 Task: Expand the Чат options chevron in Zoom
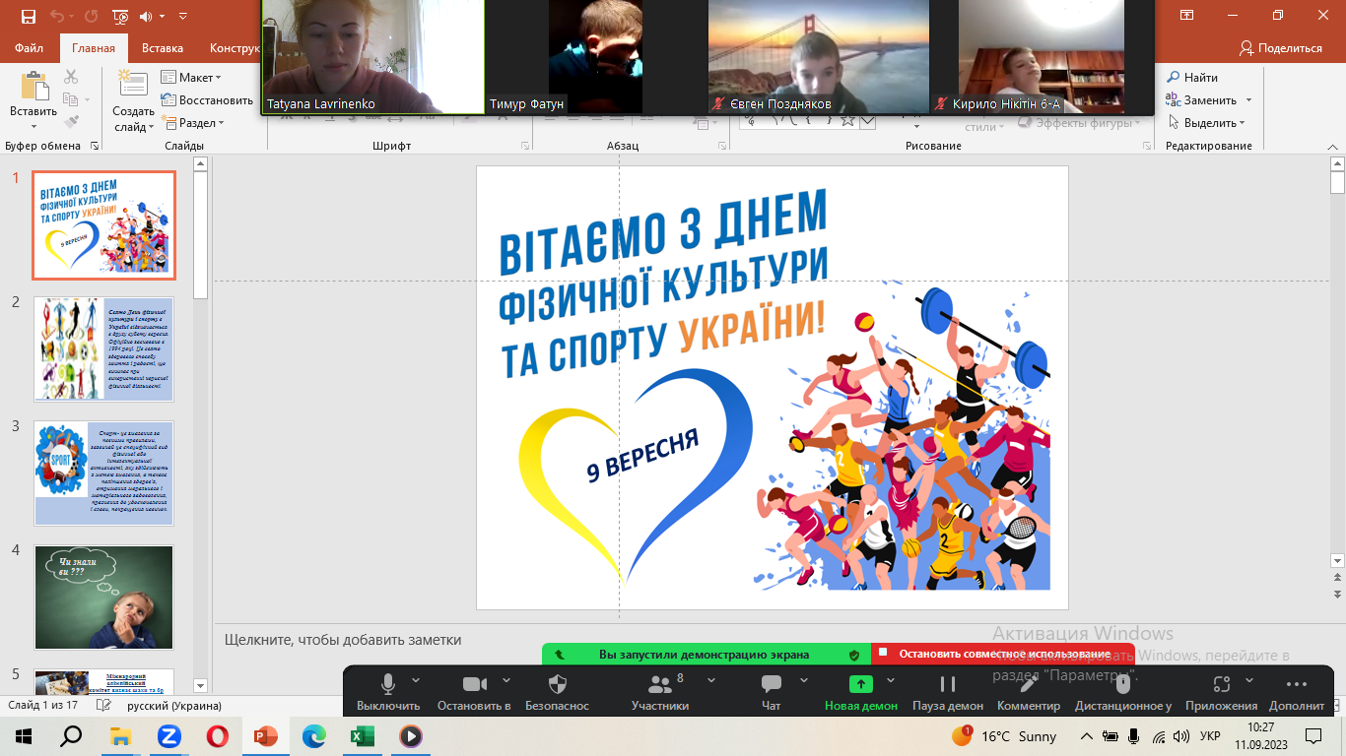click(803, 680)
